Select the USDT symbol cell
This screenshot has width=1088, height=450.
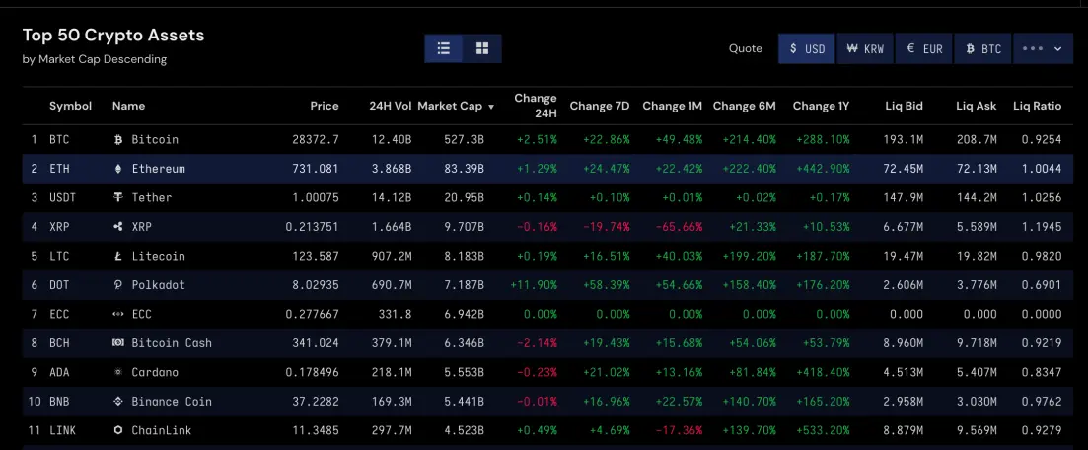pyautogui.click(x=62, y=198)
